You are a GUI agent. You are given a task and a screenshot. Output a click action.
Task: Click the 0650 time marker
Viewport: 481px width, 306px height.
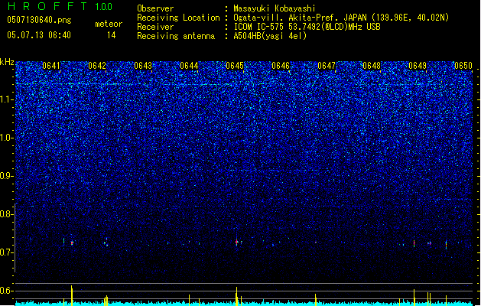point(463,66)
